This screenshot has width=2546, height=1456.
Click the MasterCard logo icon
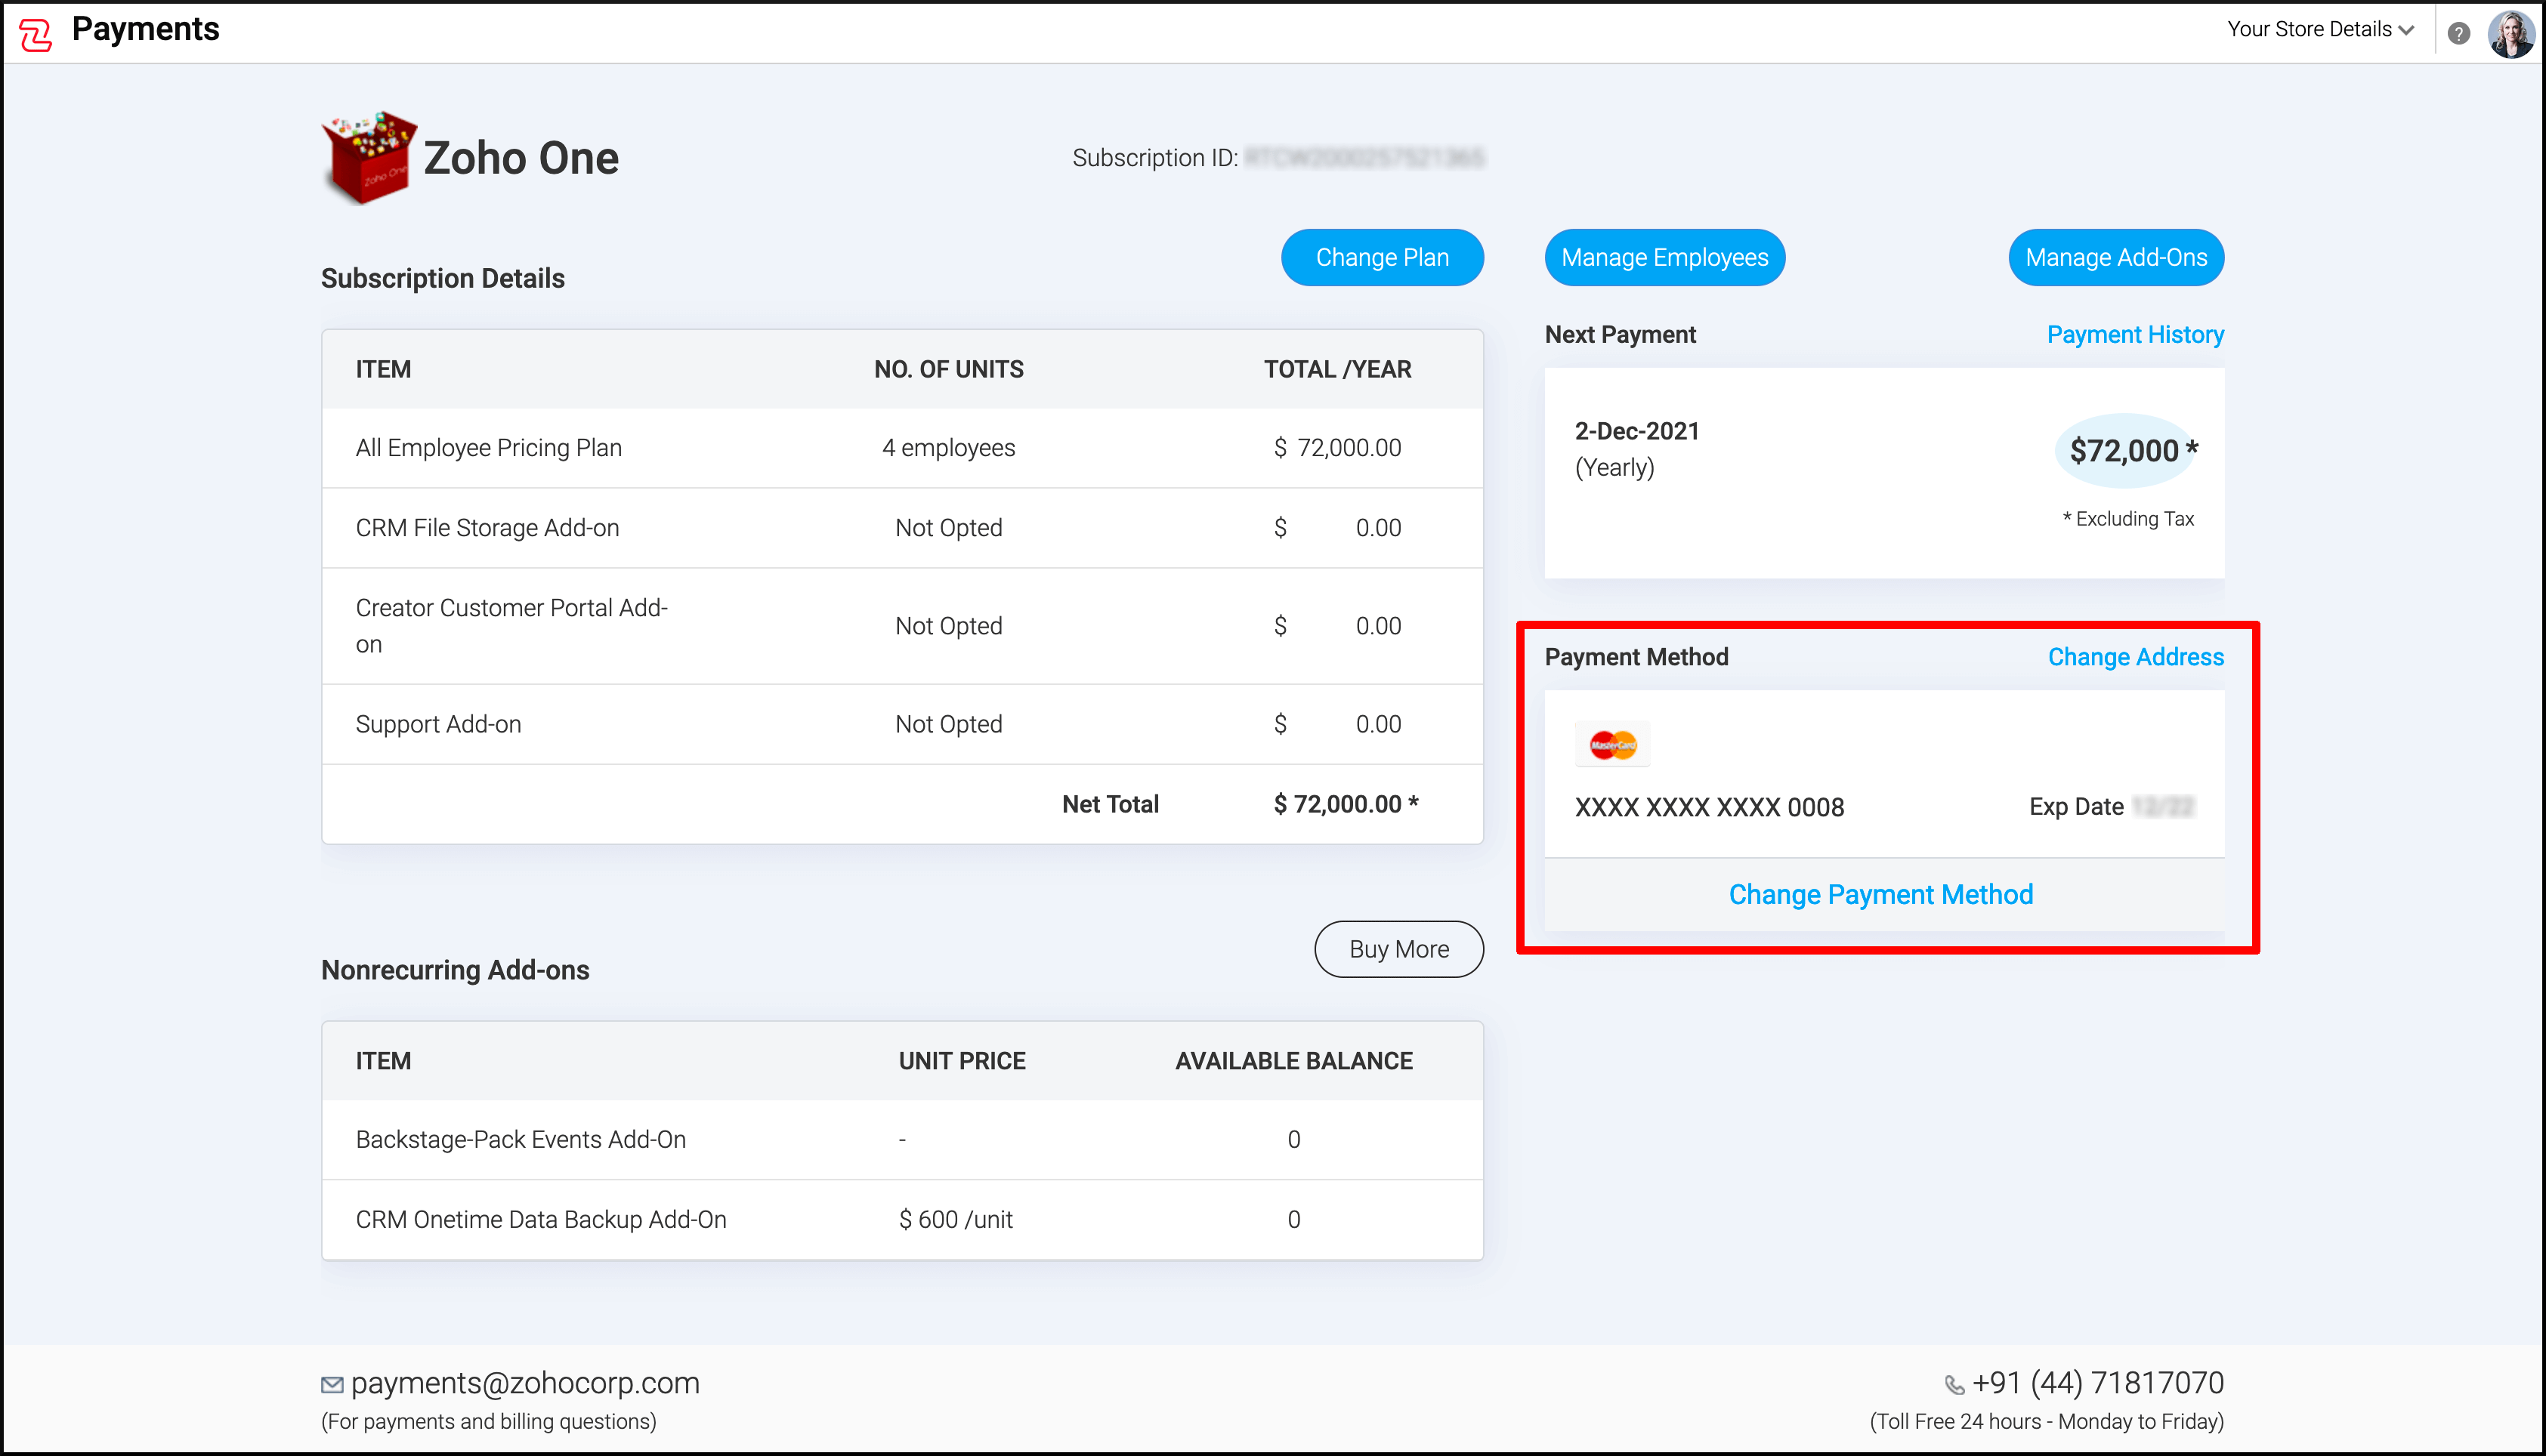point(1613,745)
